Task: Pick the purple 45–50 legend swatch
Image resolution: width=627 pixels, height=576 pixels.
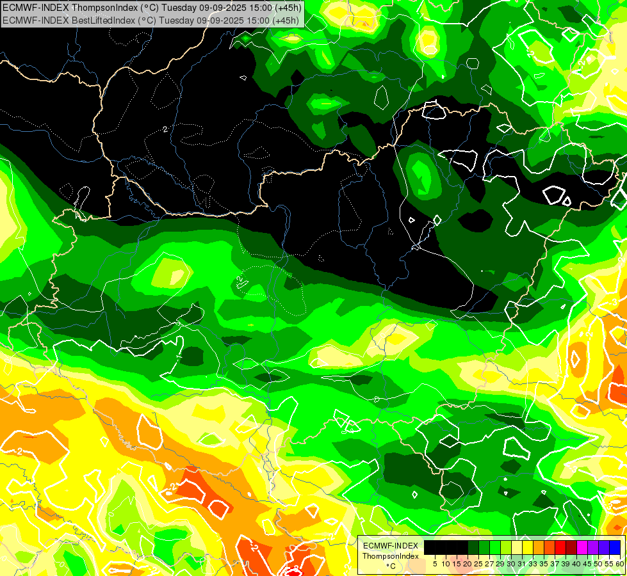Action: pos(592,547)
